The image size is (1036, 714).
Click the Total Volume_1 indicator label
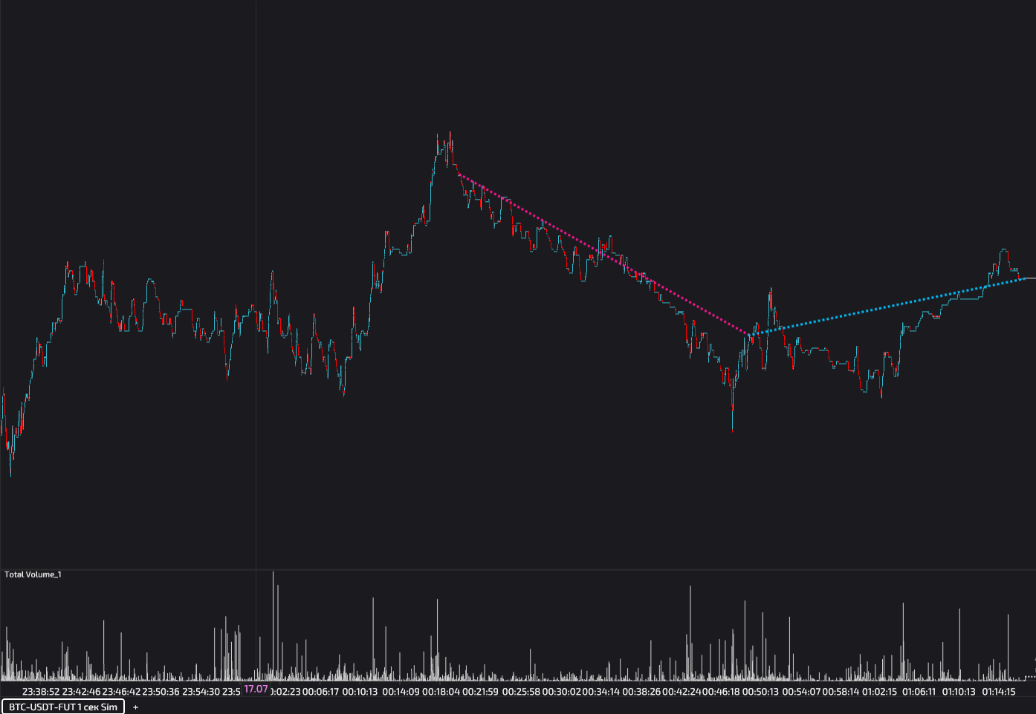33,574
